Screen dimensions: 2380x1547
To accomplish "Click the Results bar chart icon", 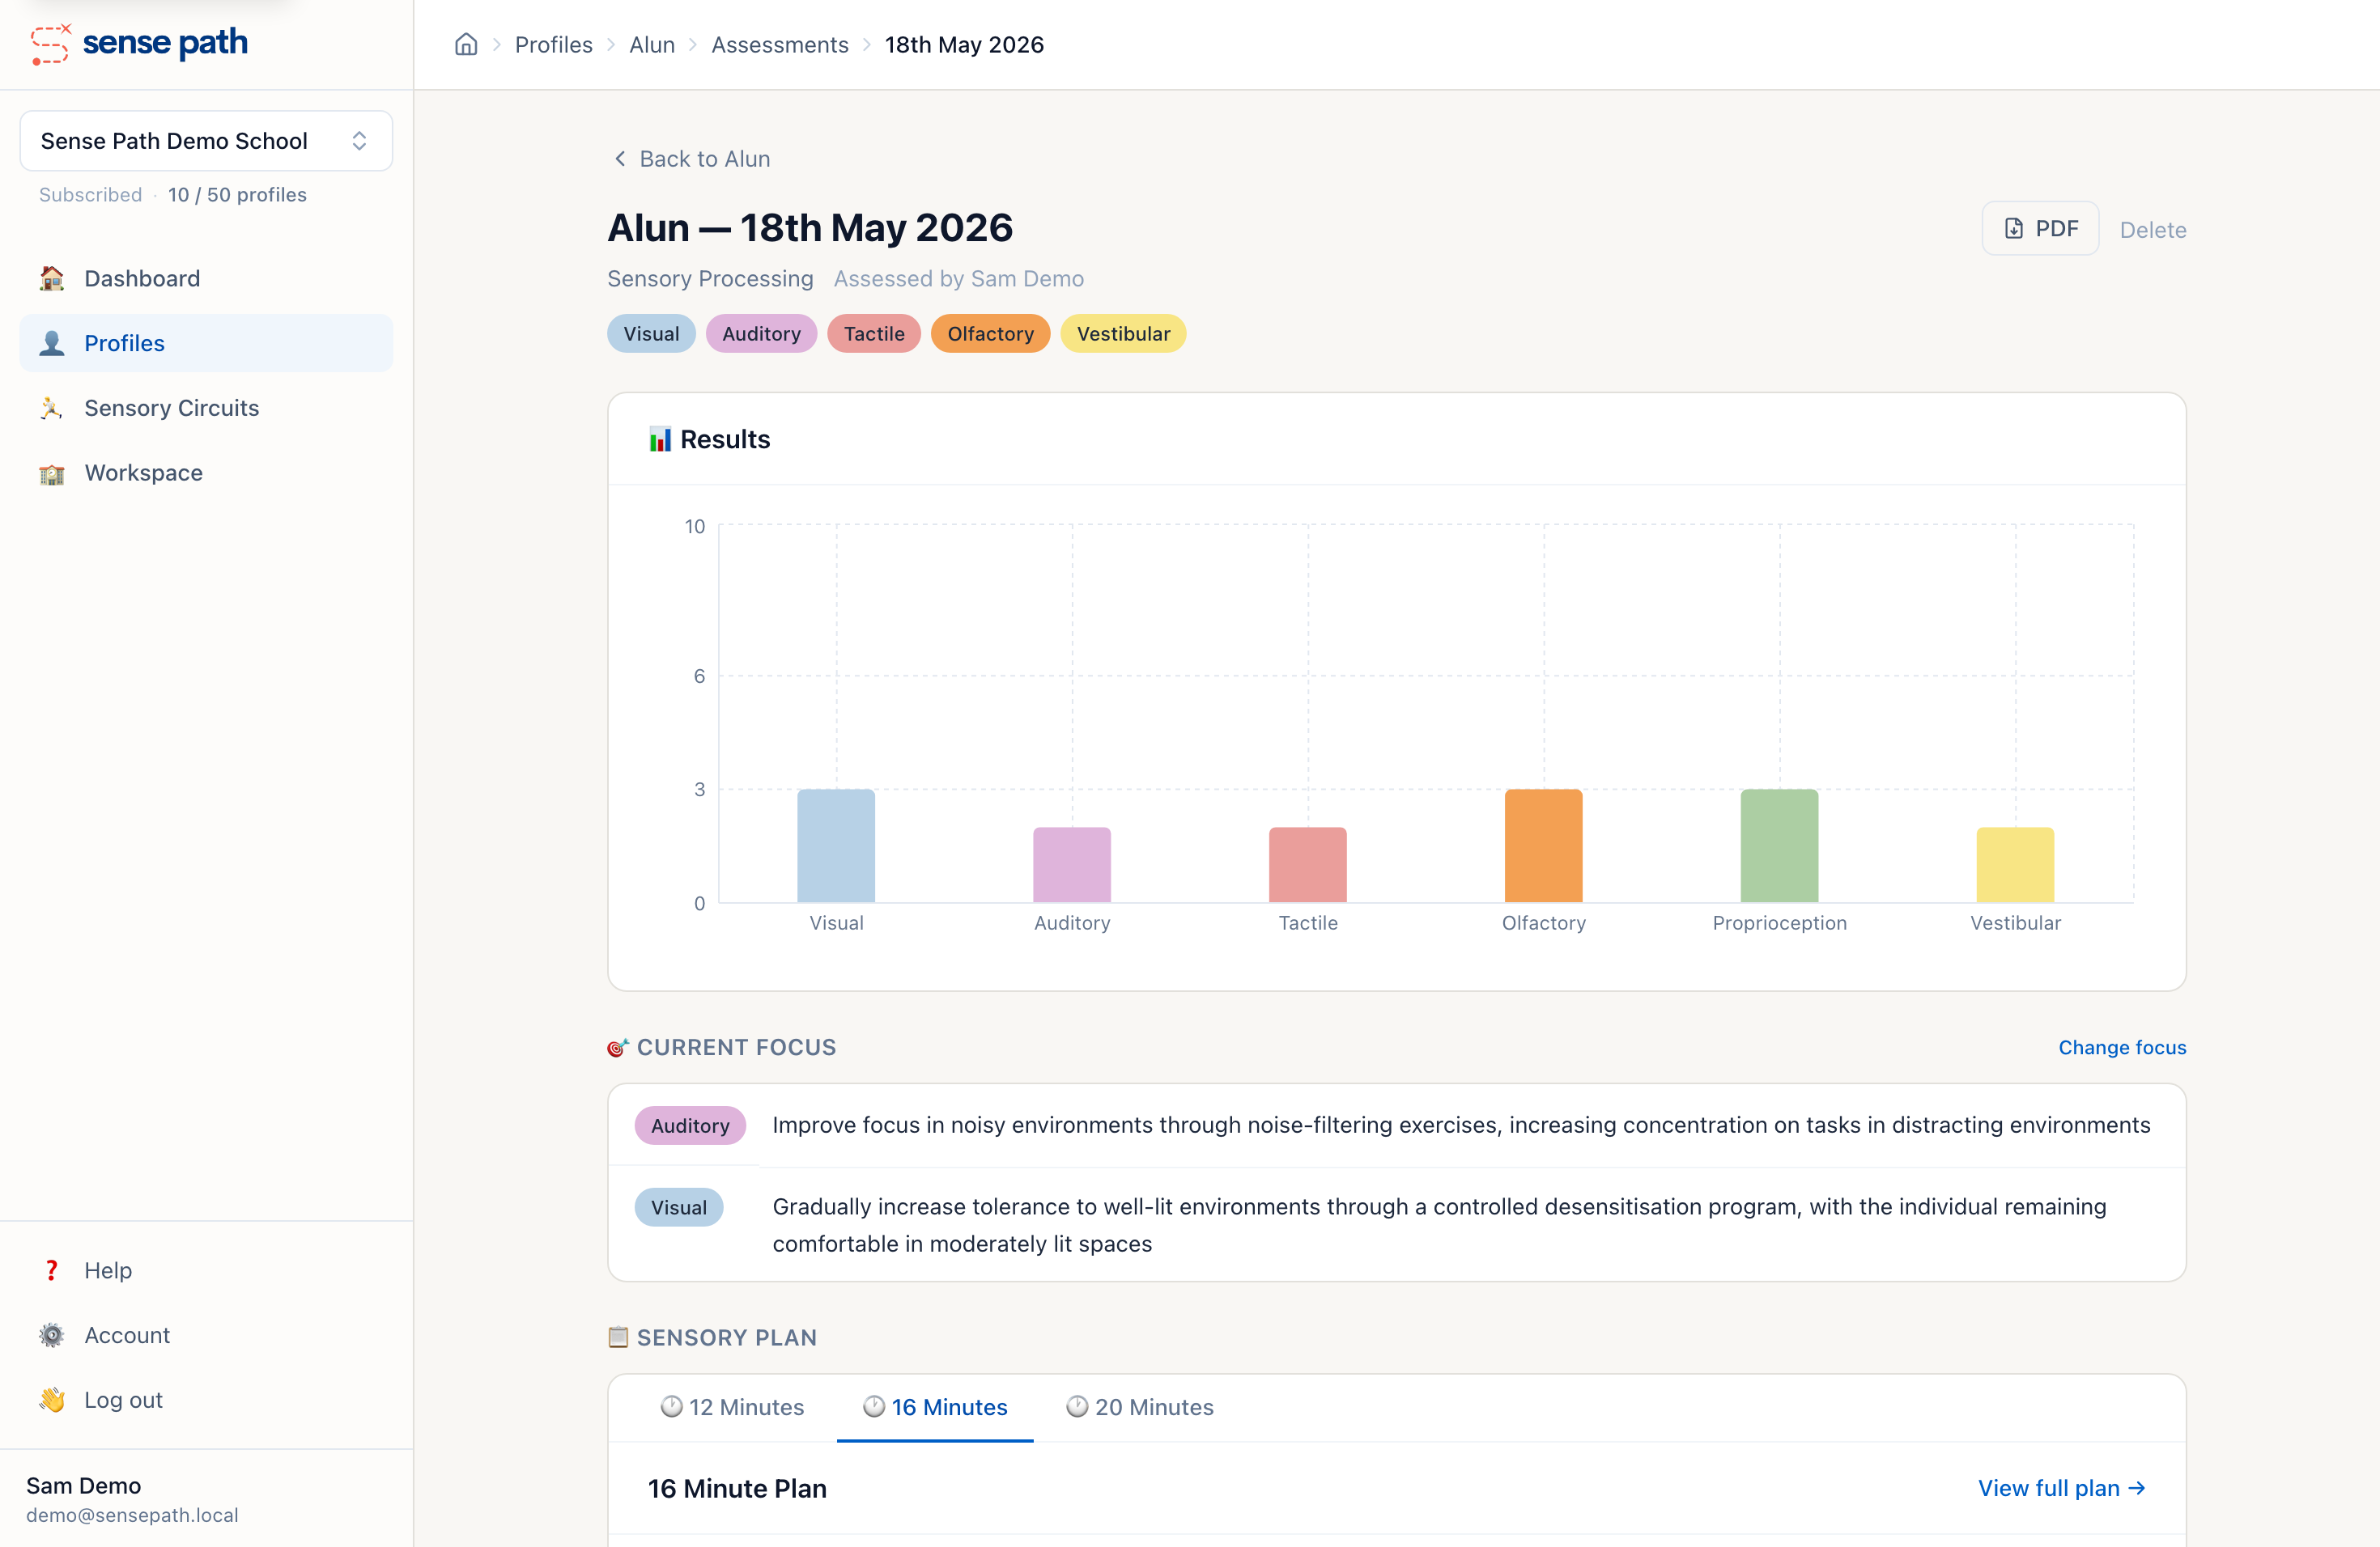I will 660,439.
